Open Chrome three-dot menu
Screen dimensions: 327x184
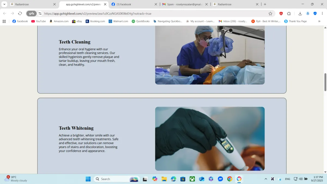point(322,13)
